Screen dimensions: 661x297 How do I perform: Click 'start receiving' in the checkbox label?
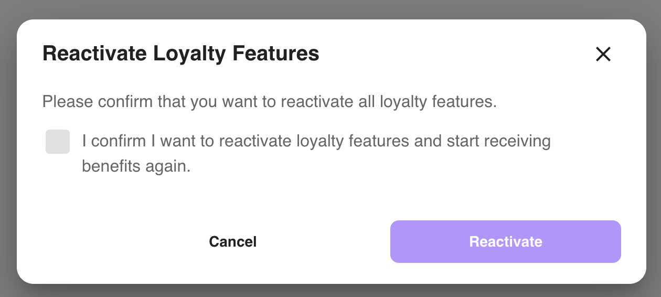coord(498,142)
